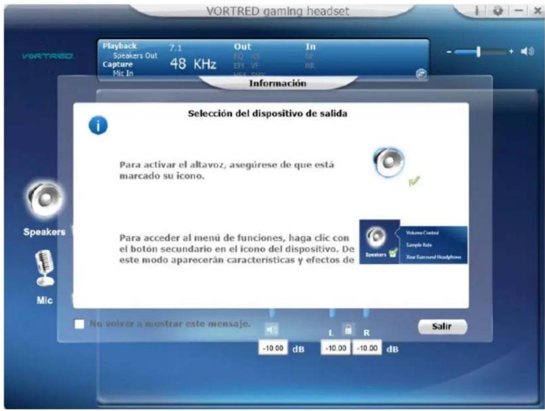Toggle mute speaker icon above dB field
The image size is (545, 411).
pos(272,329)
